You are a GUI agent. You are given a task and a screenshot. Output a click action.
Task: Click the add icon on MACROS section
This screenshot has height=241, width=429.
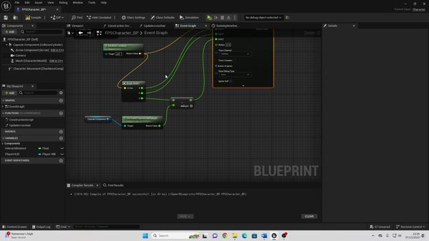pos(61,131)
